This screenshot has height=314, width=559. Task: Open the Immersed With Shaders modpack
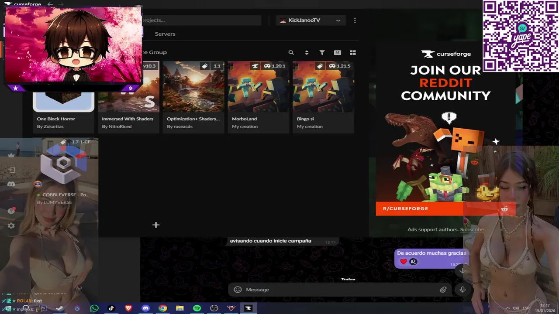(128, 97)
